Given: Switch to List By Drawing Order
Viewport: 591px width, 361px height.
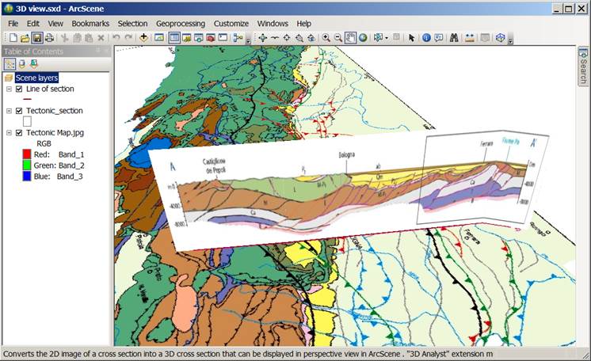Looking at the screenshot, I should click(x=10, y=64).
